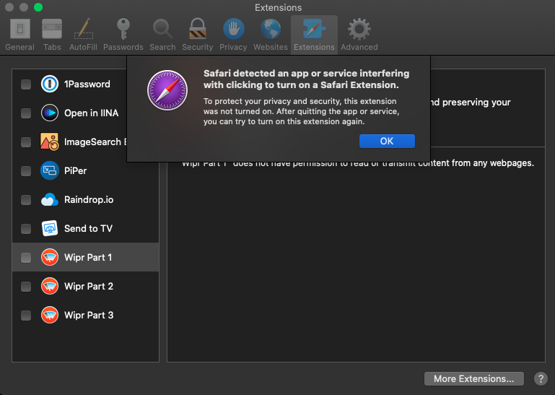Open the Advanced gear icon
Image resolution: width=555 pixels, height=395 pixels.
(x=359, y=29)
